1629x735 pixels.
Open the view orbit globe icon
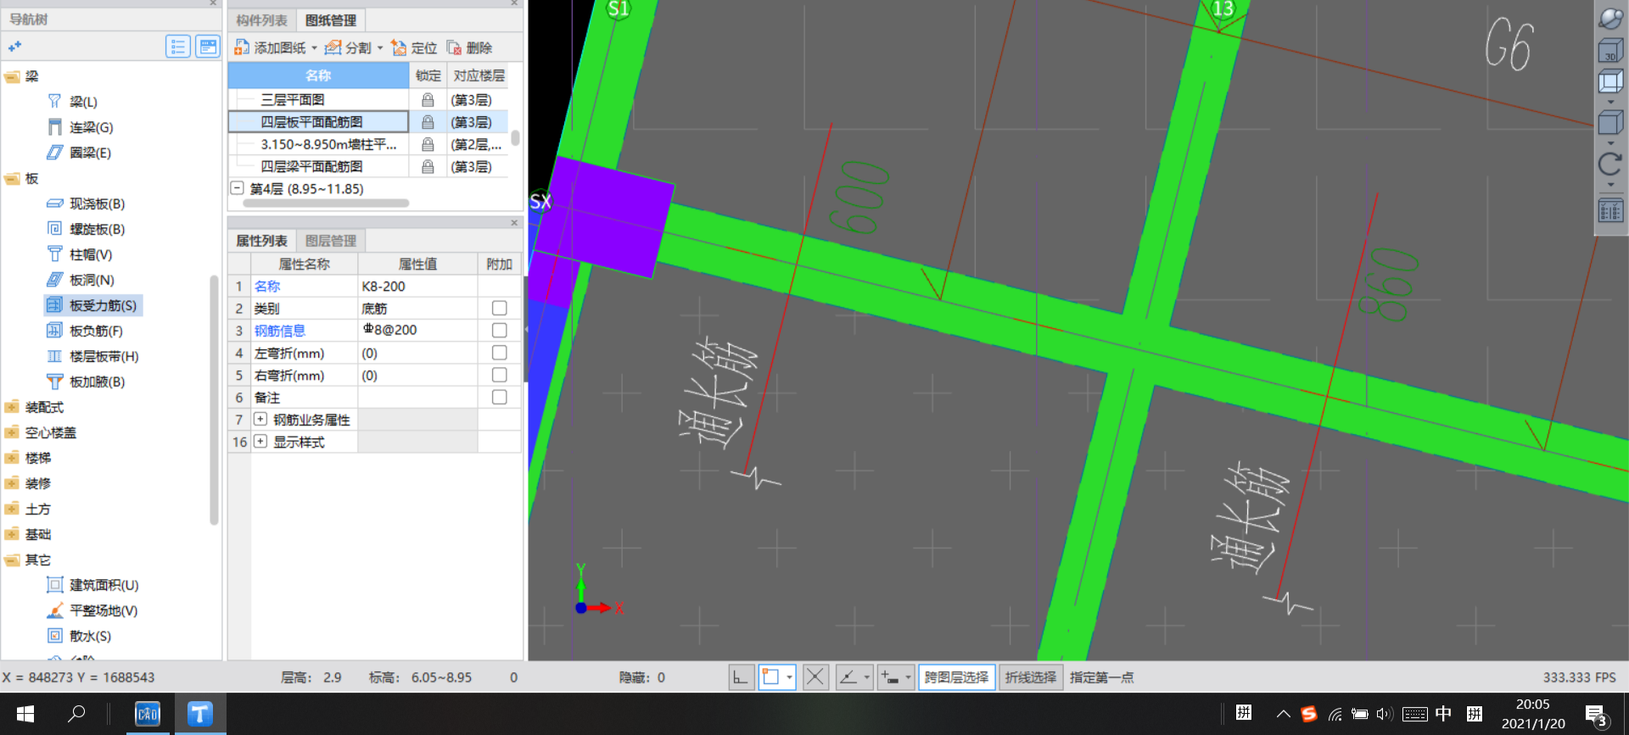click(x=1609, y=19)
